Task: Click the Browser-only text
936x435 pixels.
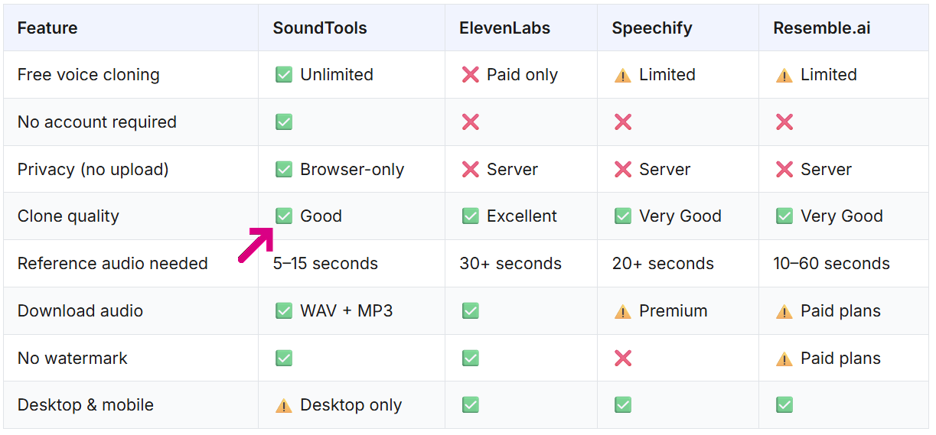Action: (352, 170)
